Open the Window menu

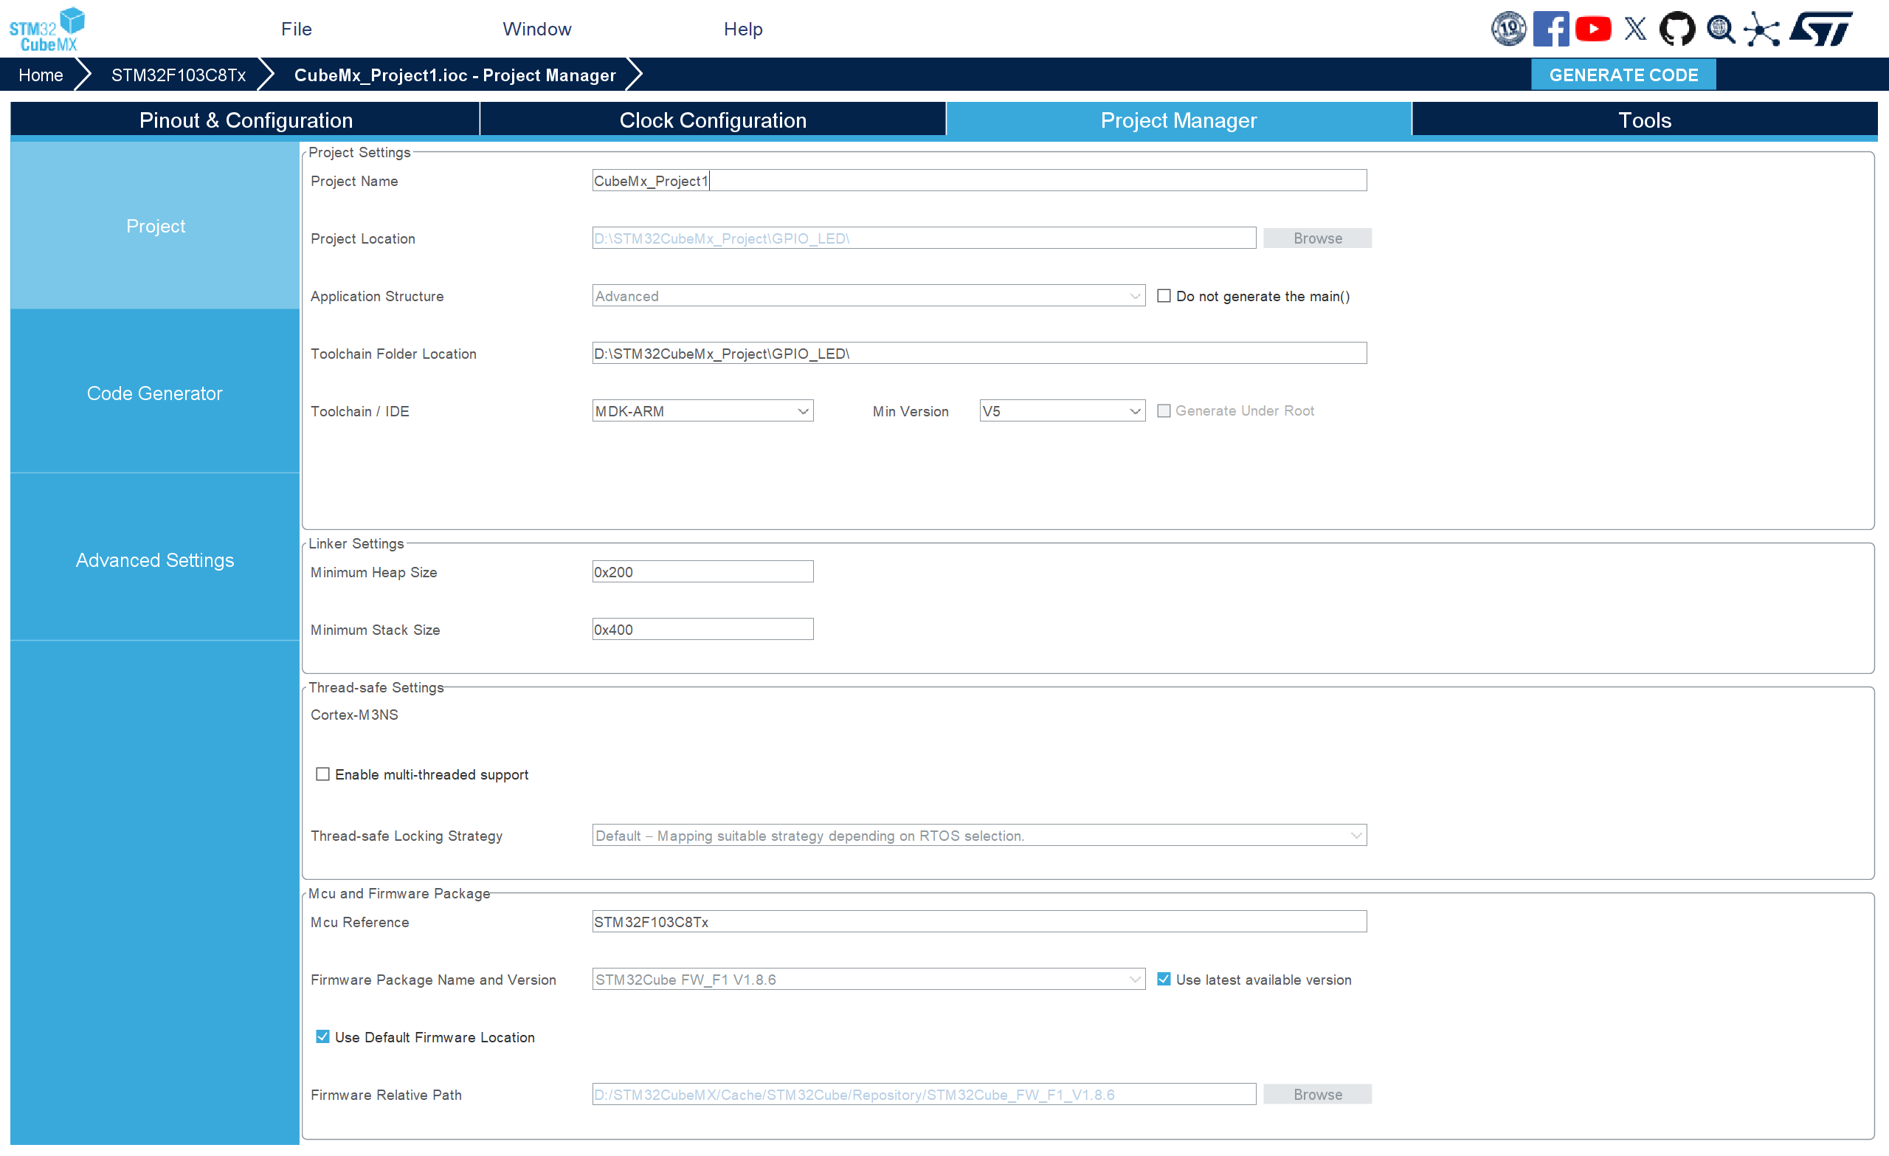coord(536,29)
